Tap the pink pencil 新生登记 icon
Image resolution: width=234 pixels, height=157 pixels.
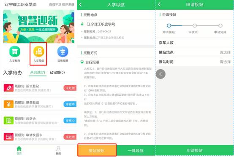click(8, 88)
